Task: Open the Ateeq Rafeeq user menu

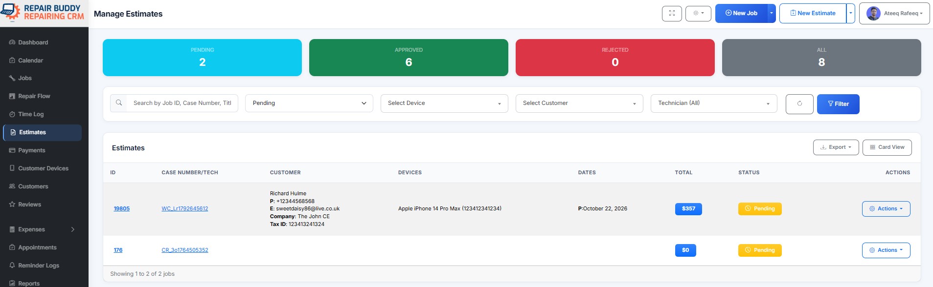Action: tap(894, 14)
